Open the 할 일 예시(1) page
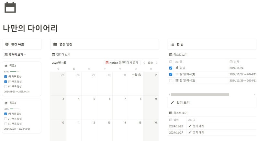 (x=187, y=74)
